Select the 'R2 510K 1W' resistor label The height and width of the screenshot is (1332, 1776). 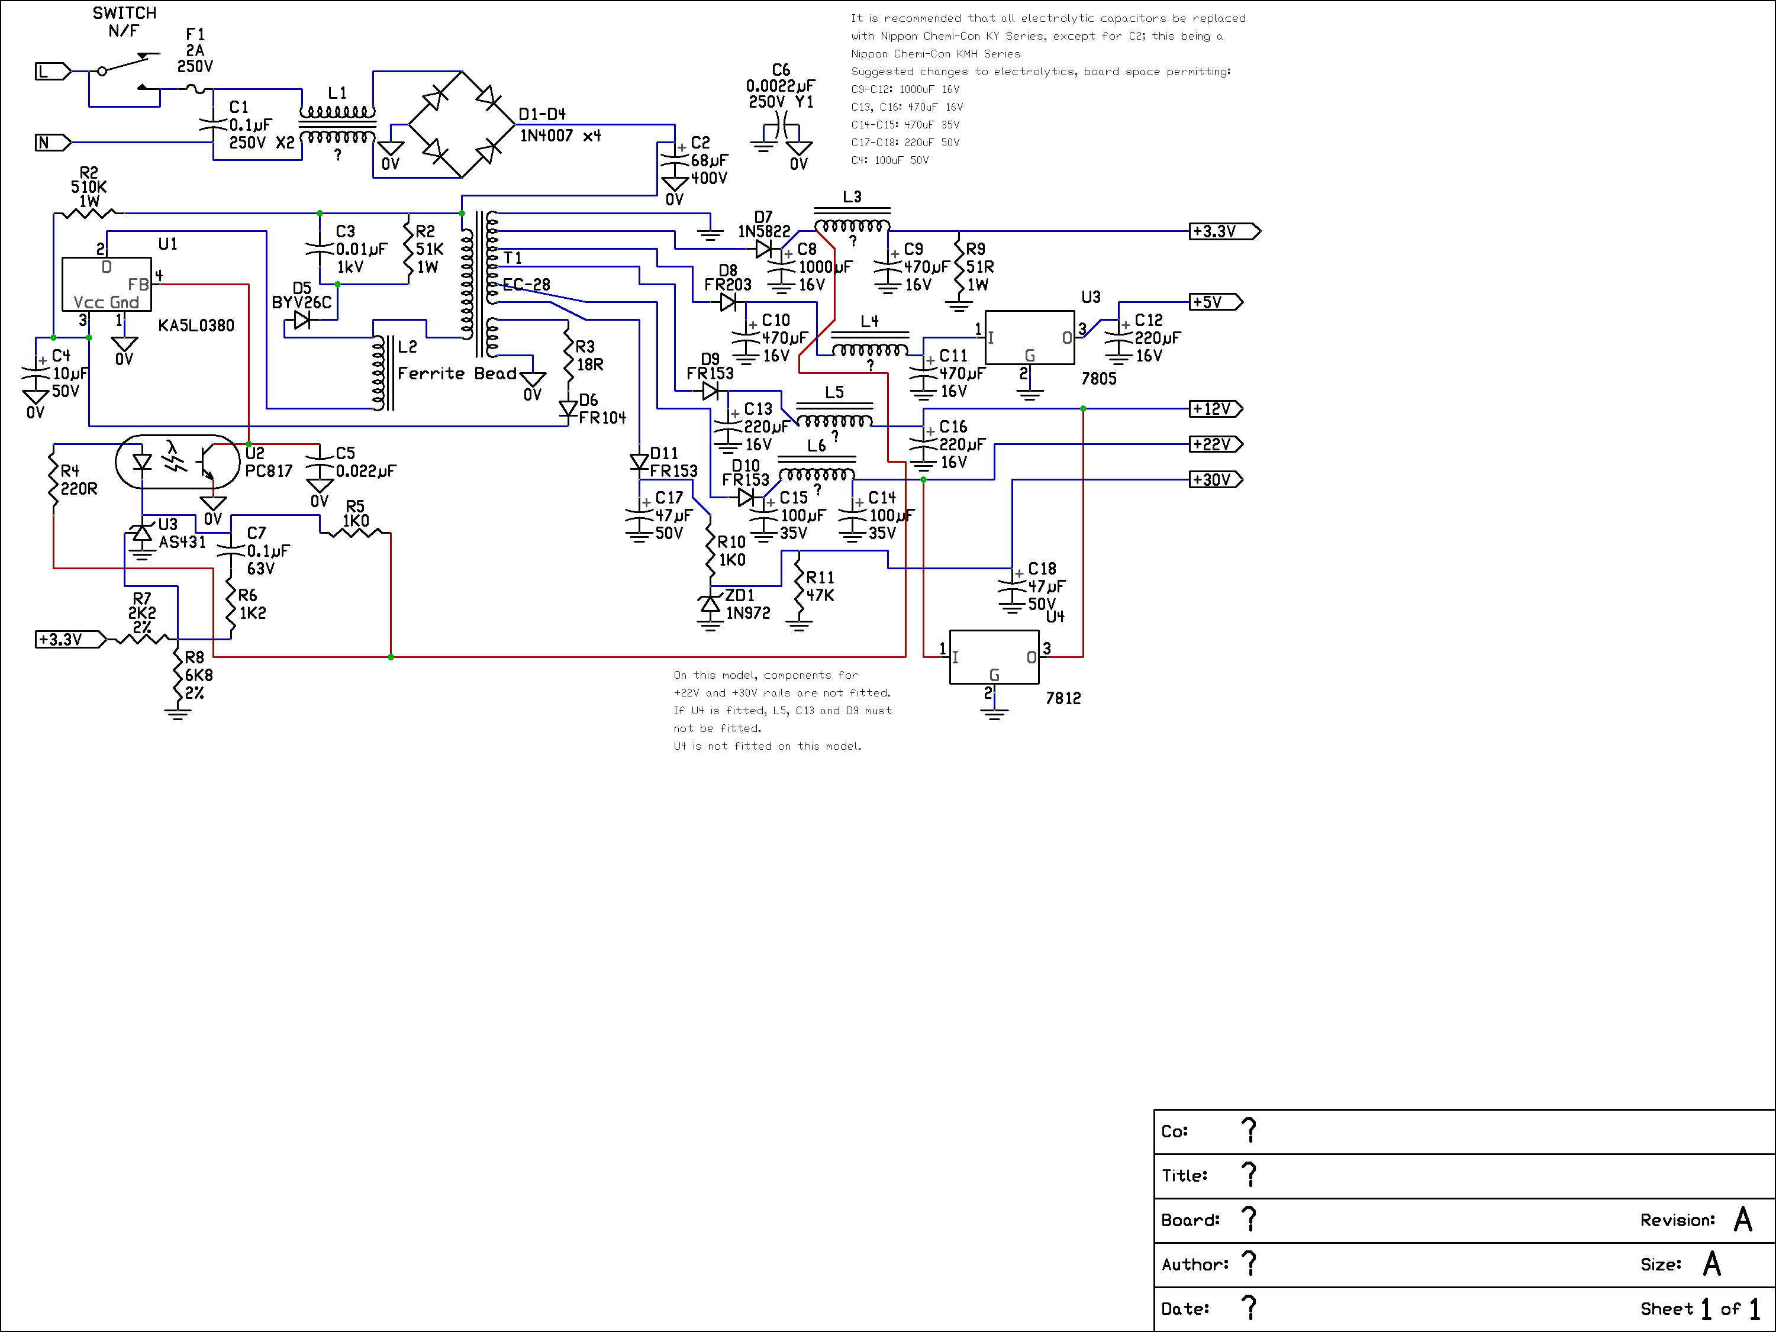(88, 187)
